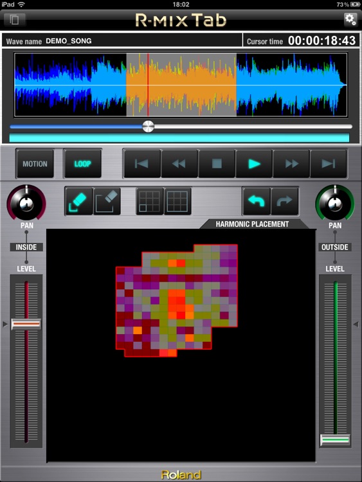Stop playback
362x482 pixels.
(217, 164)
